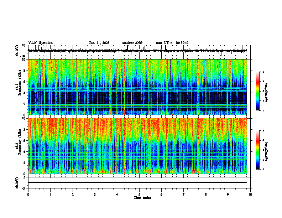Click the ch.2 colorbar log PSD label
282x218 pixels.
click(x=266, y=152)
